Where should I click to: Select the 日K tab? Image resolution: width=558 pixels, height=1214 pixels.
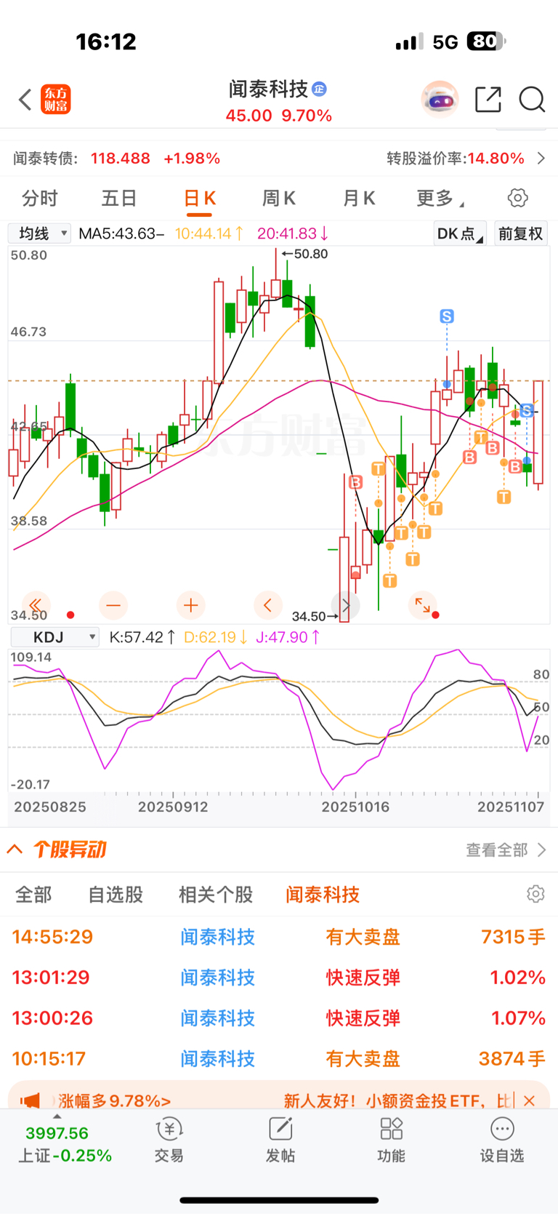(199, 198)
